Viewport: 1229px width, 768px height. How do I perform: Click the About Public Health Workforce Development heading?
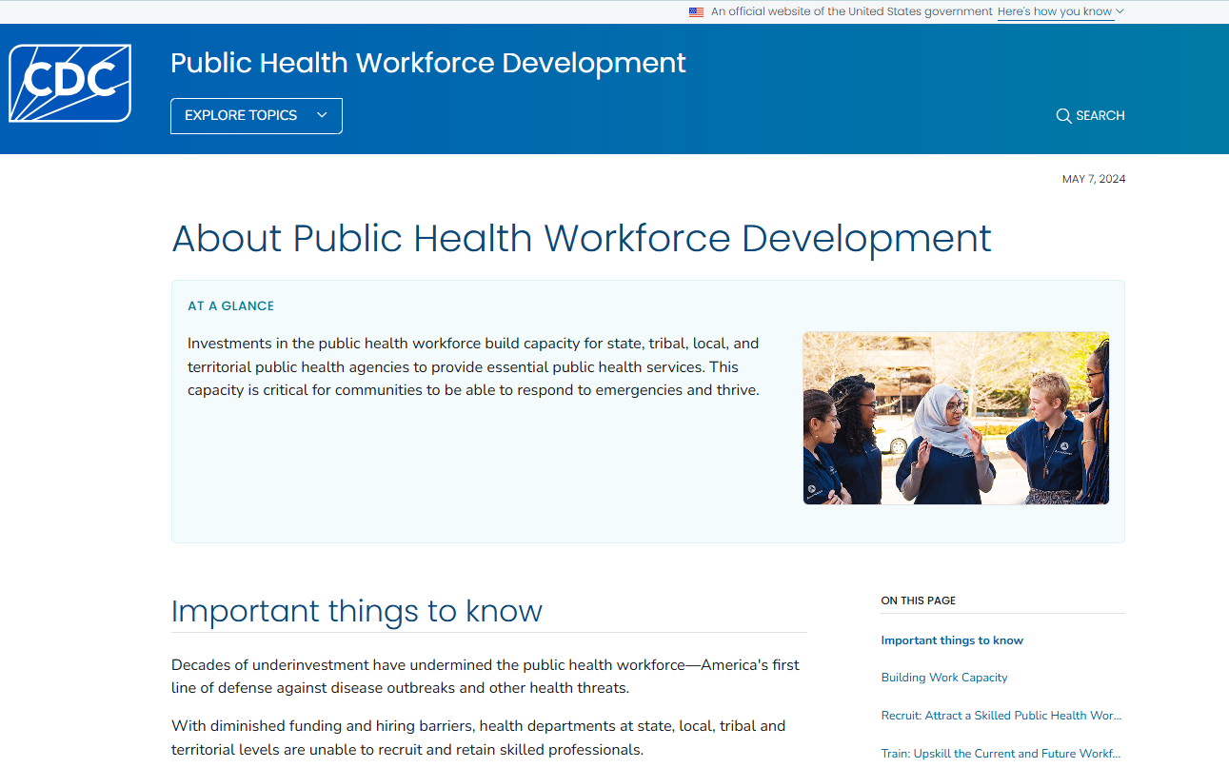point(582,238)
